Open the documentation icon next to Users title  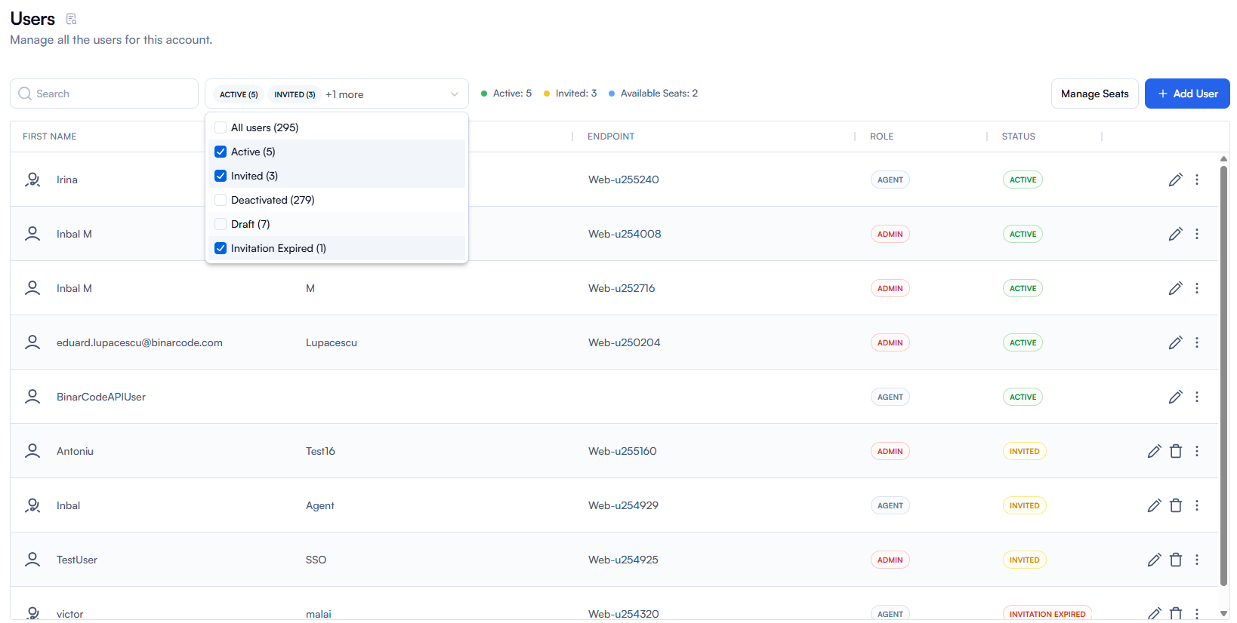[x=71, y=19]
